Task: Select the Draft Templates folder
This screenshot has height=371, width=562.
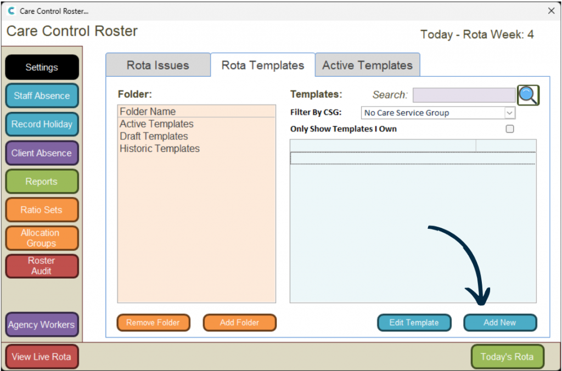Action: pyautogui.click(x=154, y=136)
